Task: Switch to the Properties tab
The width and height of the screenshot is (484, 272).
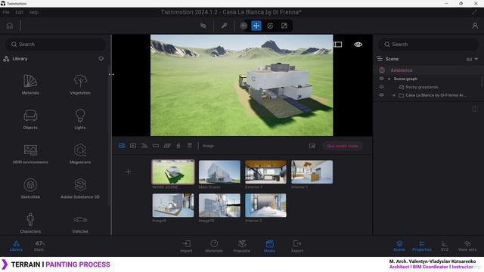Action: pos(422,246)
